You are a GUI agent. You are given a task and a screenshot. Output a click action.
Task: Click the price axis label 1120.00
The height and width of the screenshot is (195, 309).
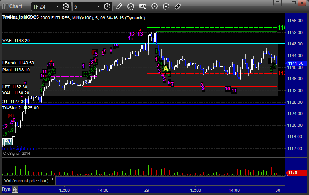tap(295, 125)
